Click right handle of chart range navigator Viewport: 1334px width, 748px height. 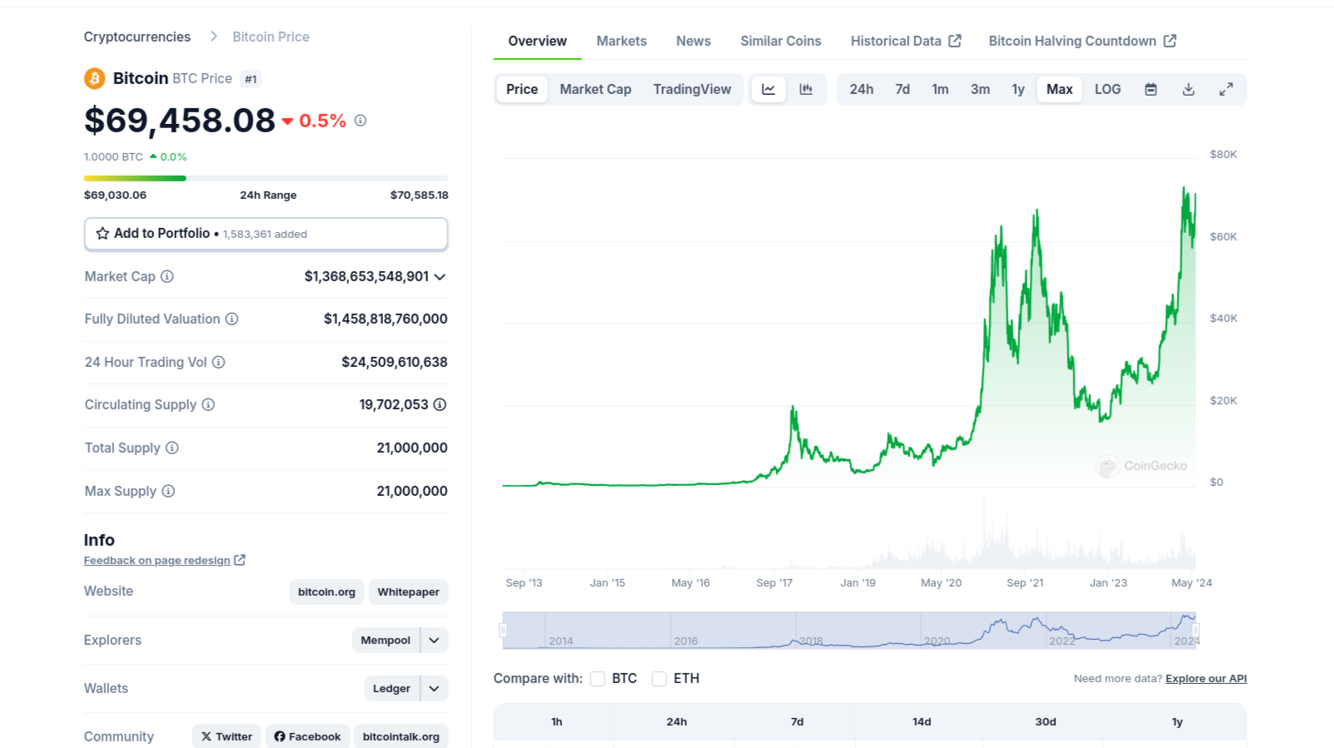coord(1196,631)
